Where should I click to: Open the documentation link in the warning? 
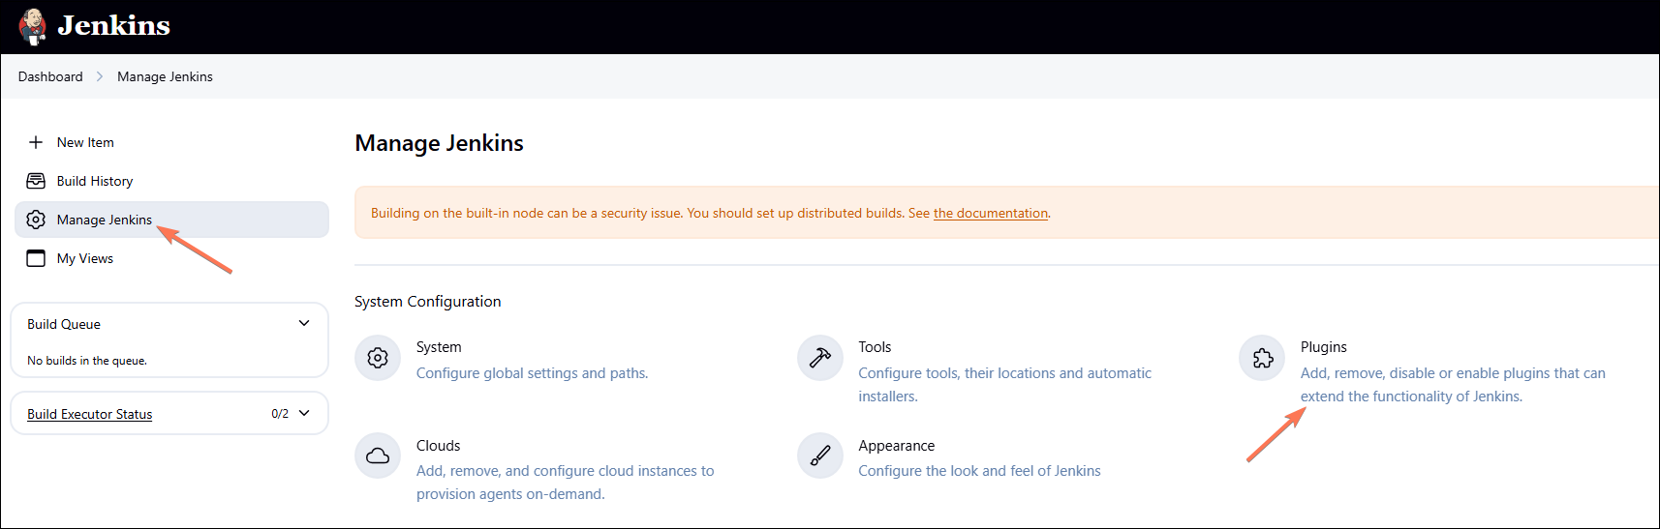click(x=990, y=213)
